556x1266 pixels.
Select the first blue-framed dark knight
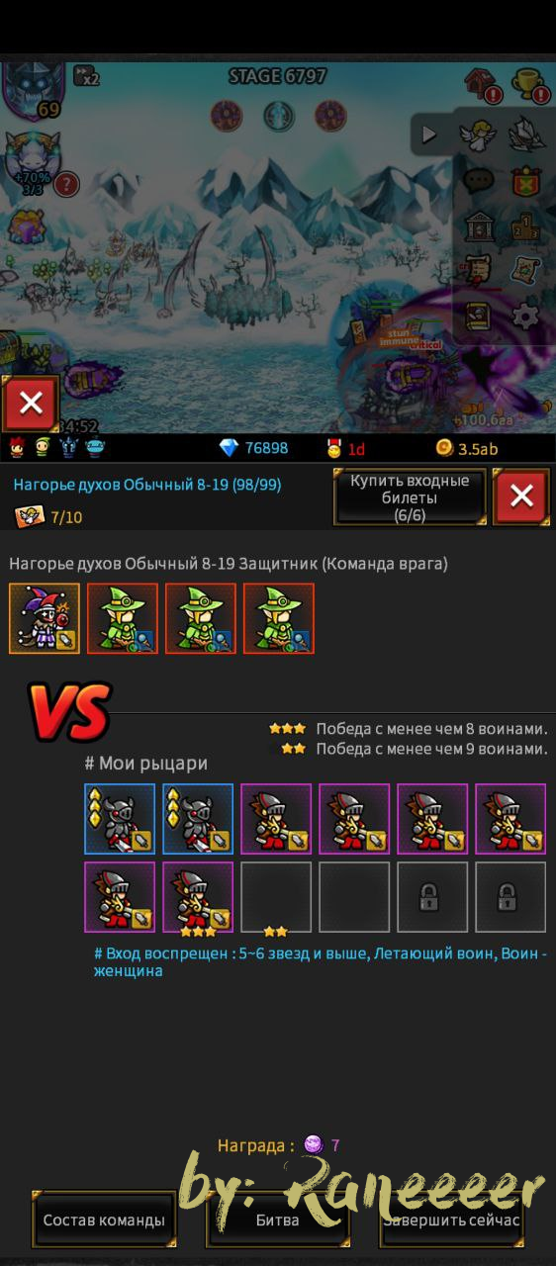(120, 819)
